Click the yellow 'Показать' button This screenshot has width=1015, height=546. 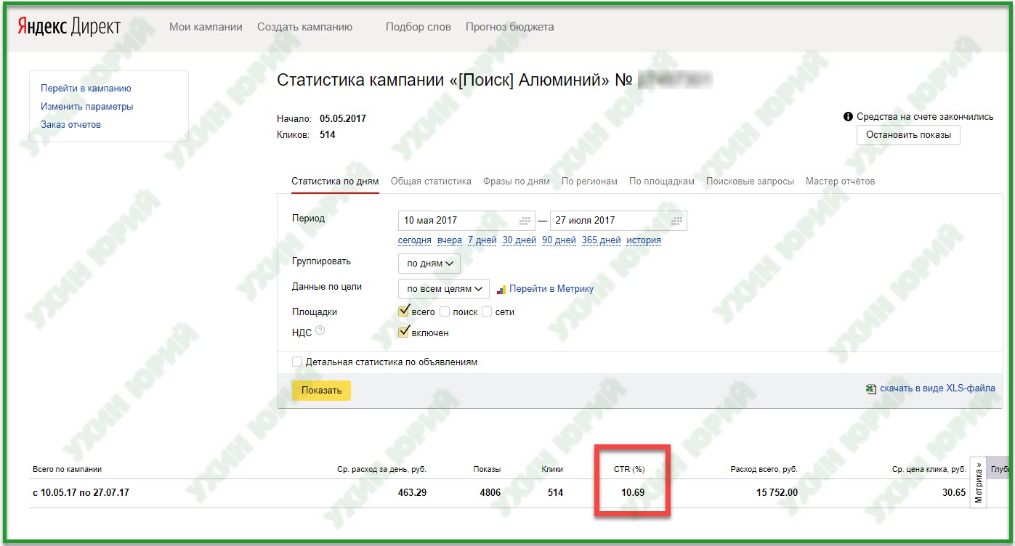321,391
